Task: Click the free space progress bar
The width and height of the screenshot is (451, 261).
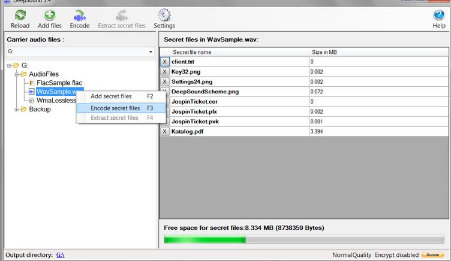Action: click(304, 239)
